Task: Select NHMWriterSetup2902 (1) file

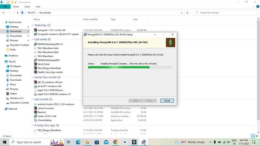Action: [50, 44]
